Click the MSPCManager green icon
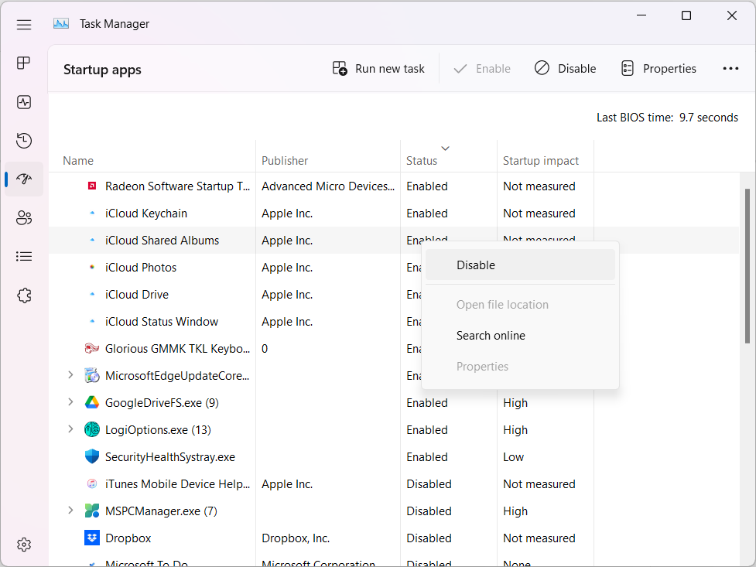Screen dimensions: 756x567 92,511
